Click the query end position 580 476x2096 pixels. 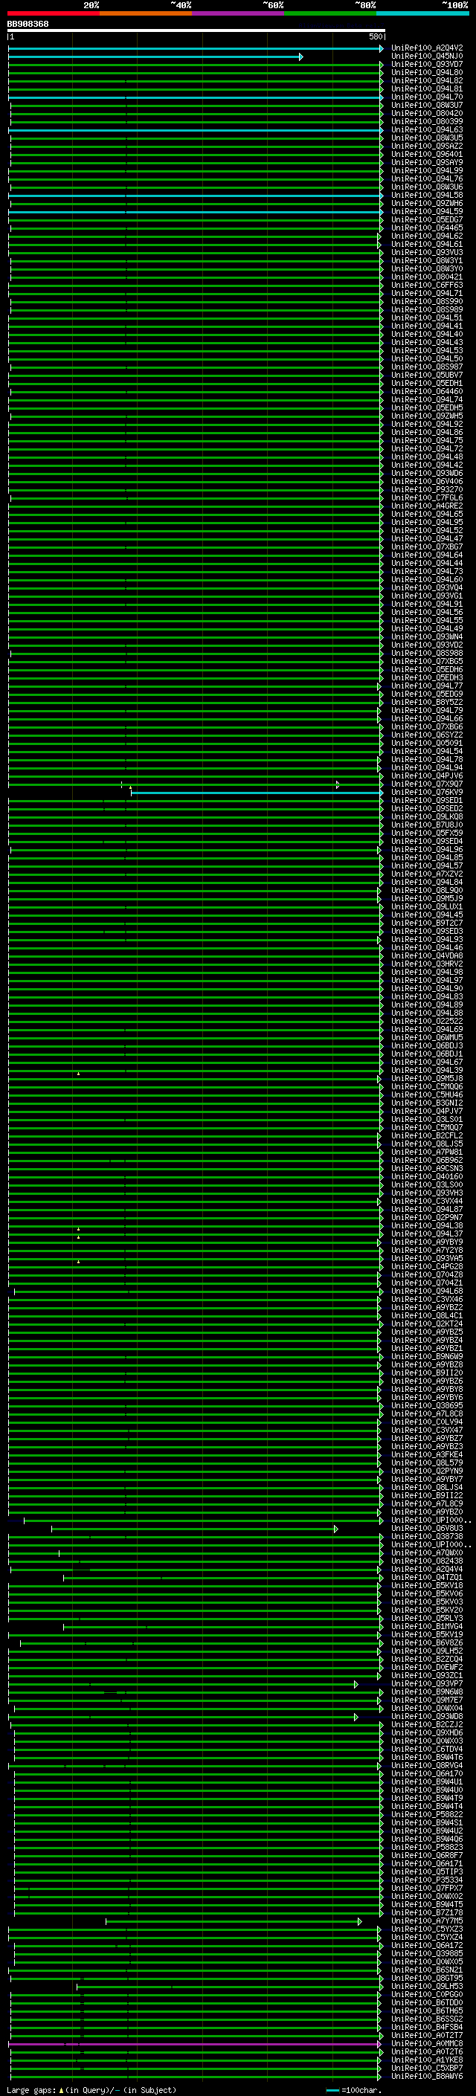tap(376, 37)
